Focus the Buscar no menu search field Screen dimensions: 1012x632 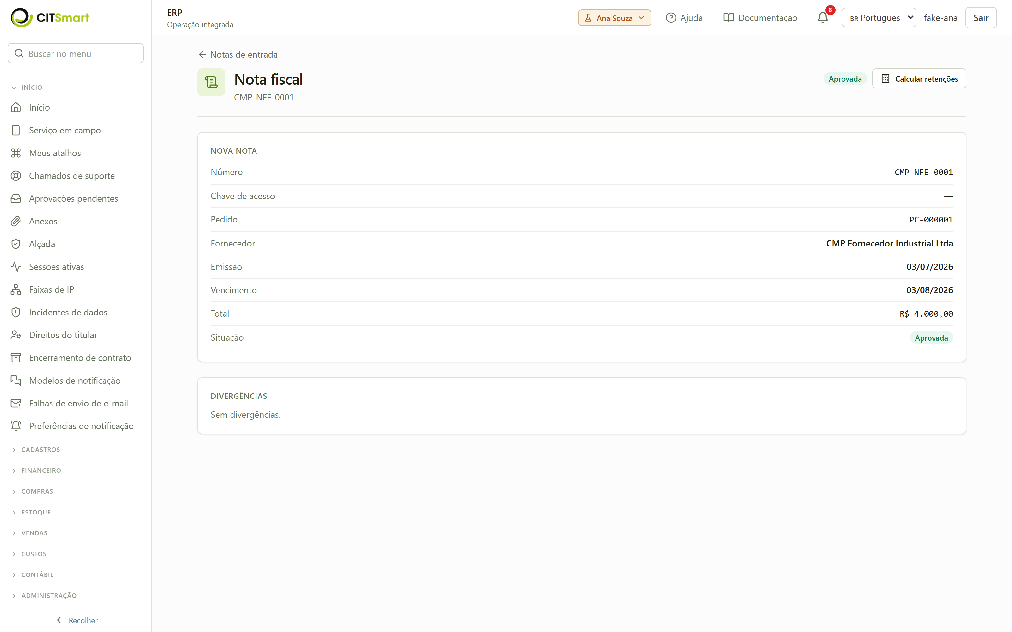[75, 53]
